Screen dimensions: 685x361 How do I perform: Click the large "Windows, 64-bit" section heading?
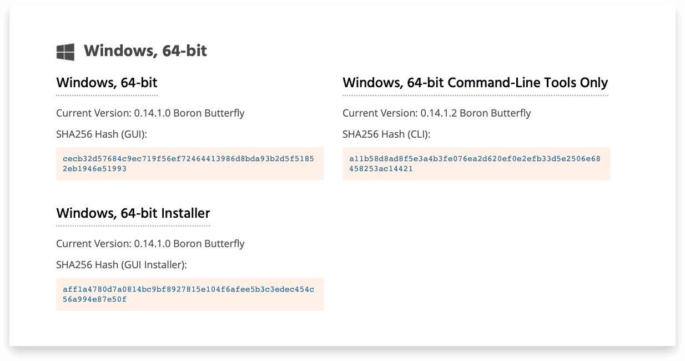click(145, 51)
